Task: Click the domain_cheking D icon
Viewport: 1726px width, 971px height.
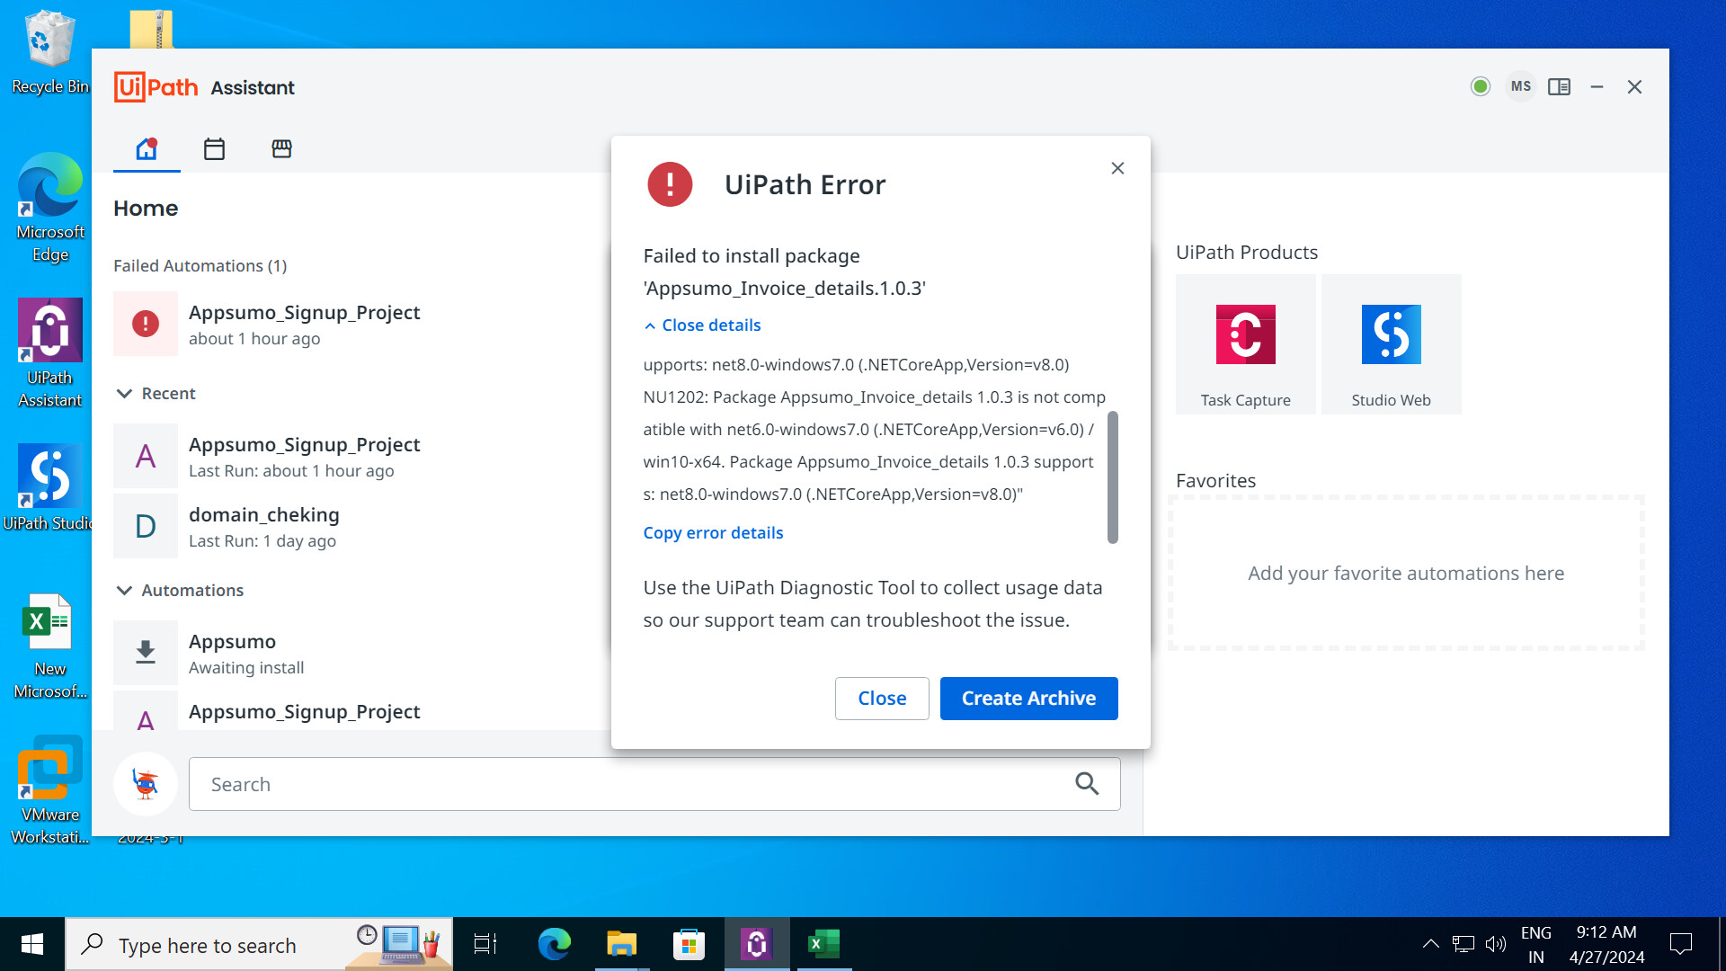Action: 146,526
